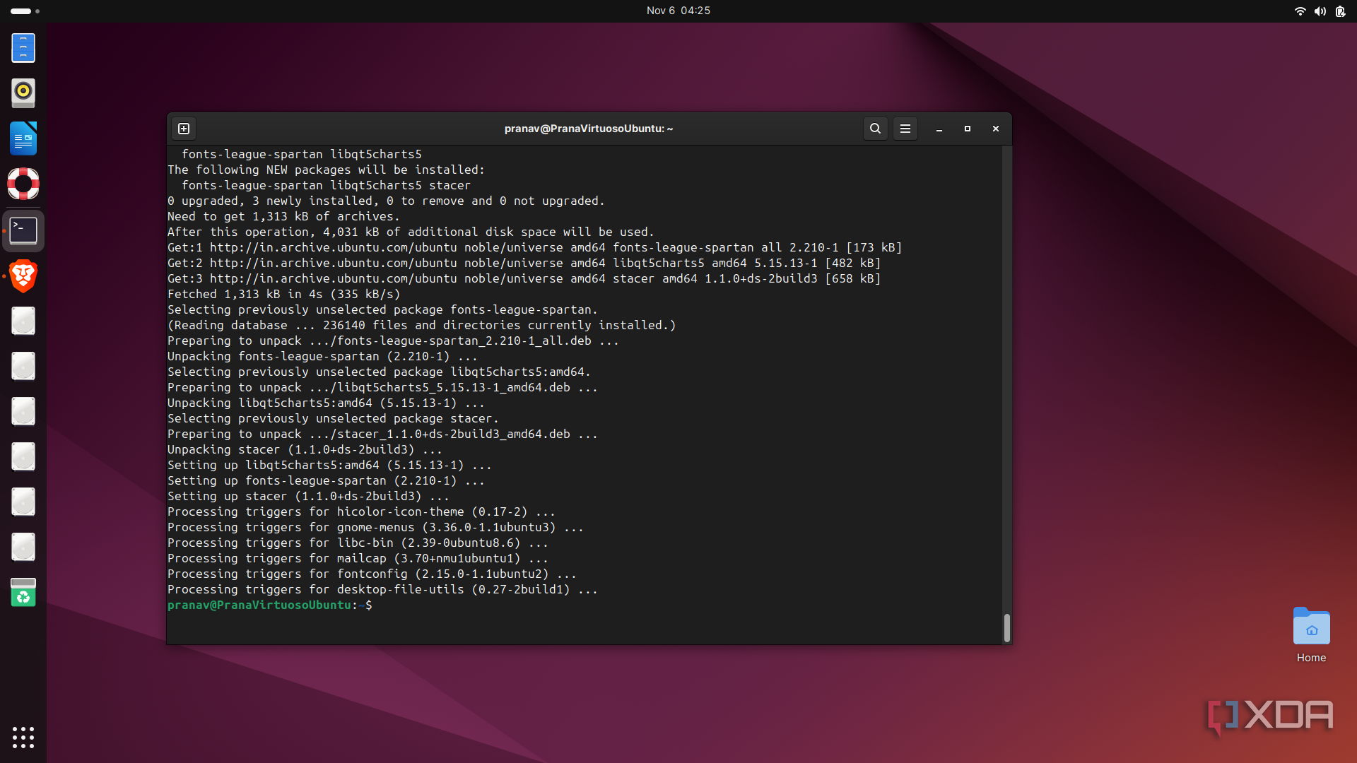Open the Help lifebuoy icon
This screenshot has width=1357, height=763.
[23, 184]
